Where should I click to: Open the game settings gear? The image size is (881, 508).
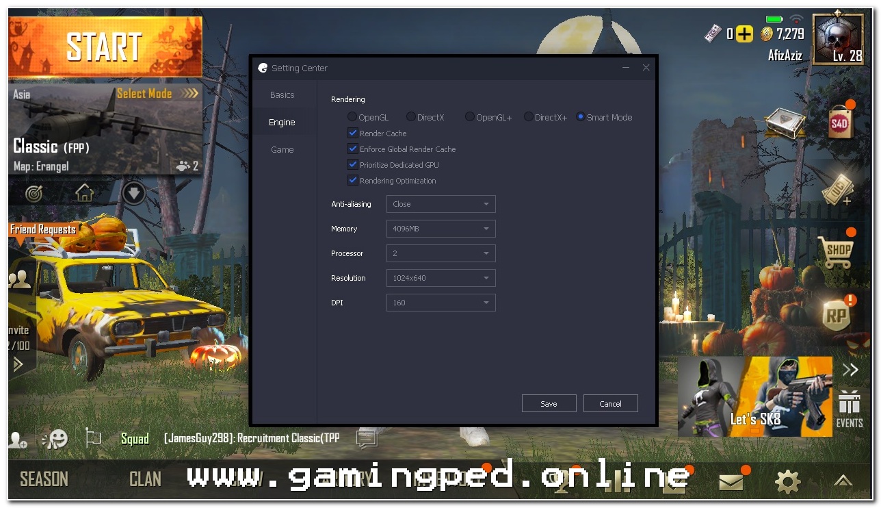point(787,482)
